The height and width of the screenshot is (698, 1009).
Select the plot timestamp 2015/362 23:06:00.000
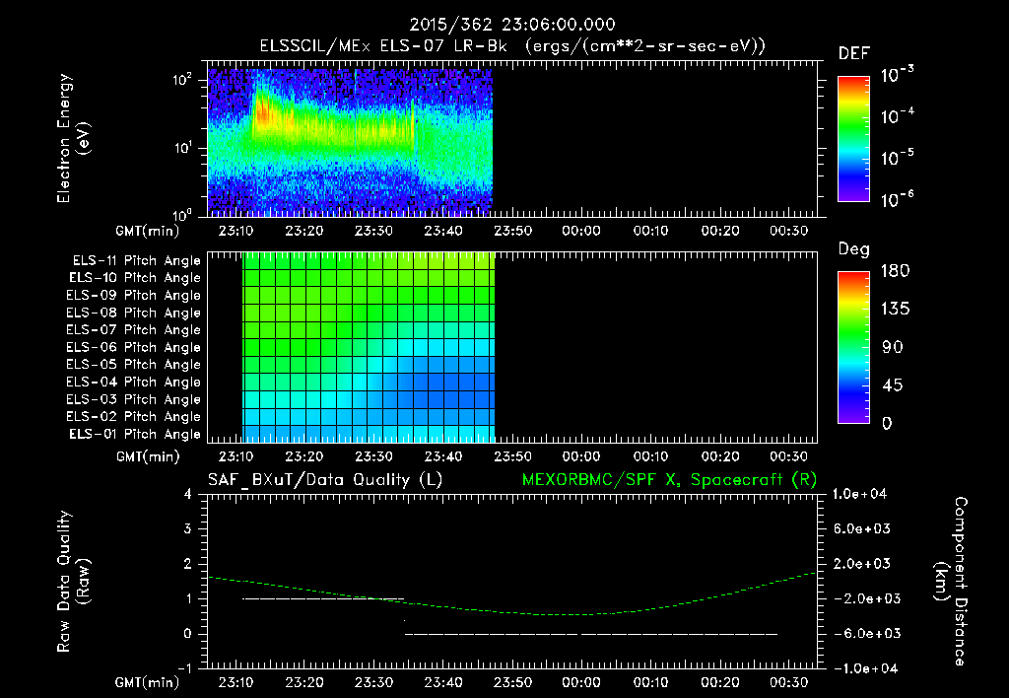512,25
